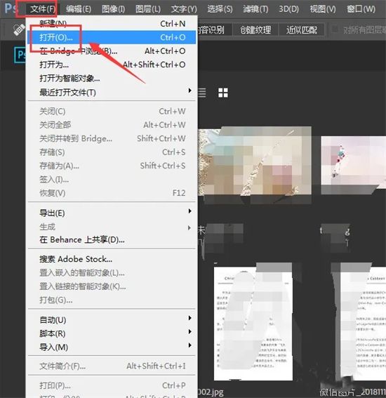
Task: Open the 视图(V) menu
Action: pyautogui.click(x=323, y=9)
